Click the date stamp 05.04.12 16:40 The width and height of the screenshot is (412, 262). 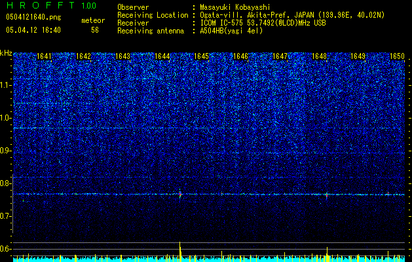(x=33, y=30)
